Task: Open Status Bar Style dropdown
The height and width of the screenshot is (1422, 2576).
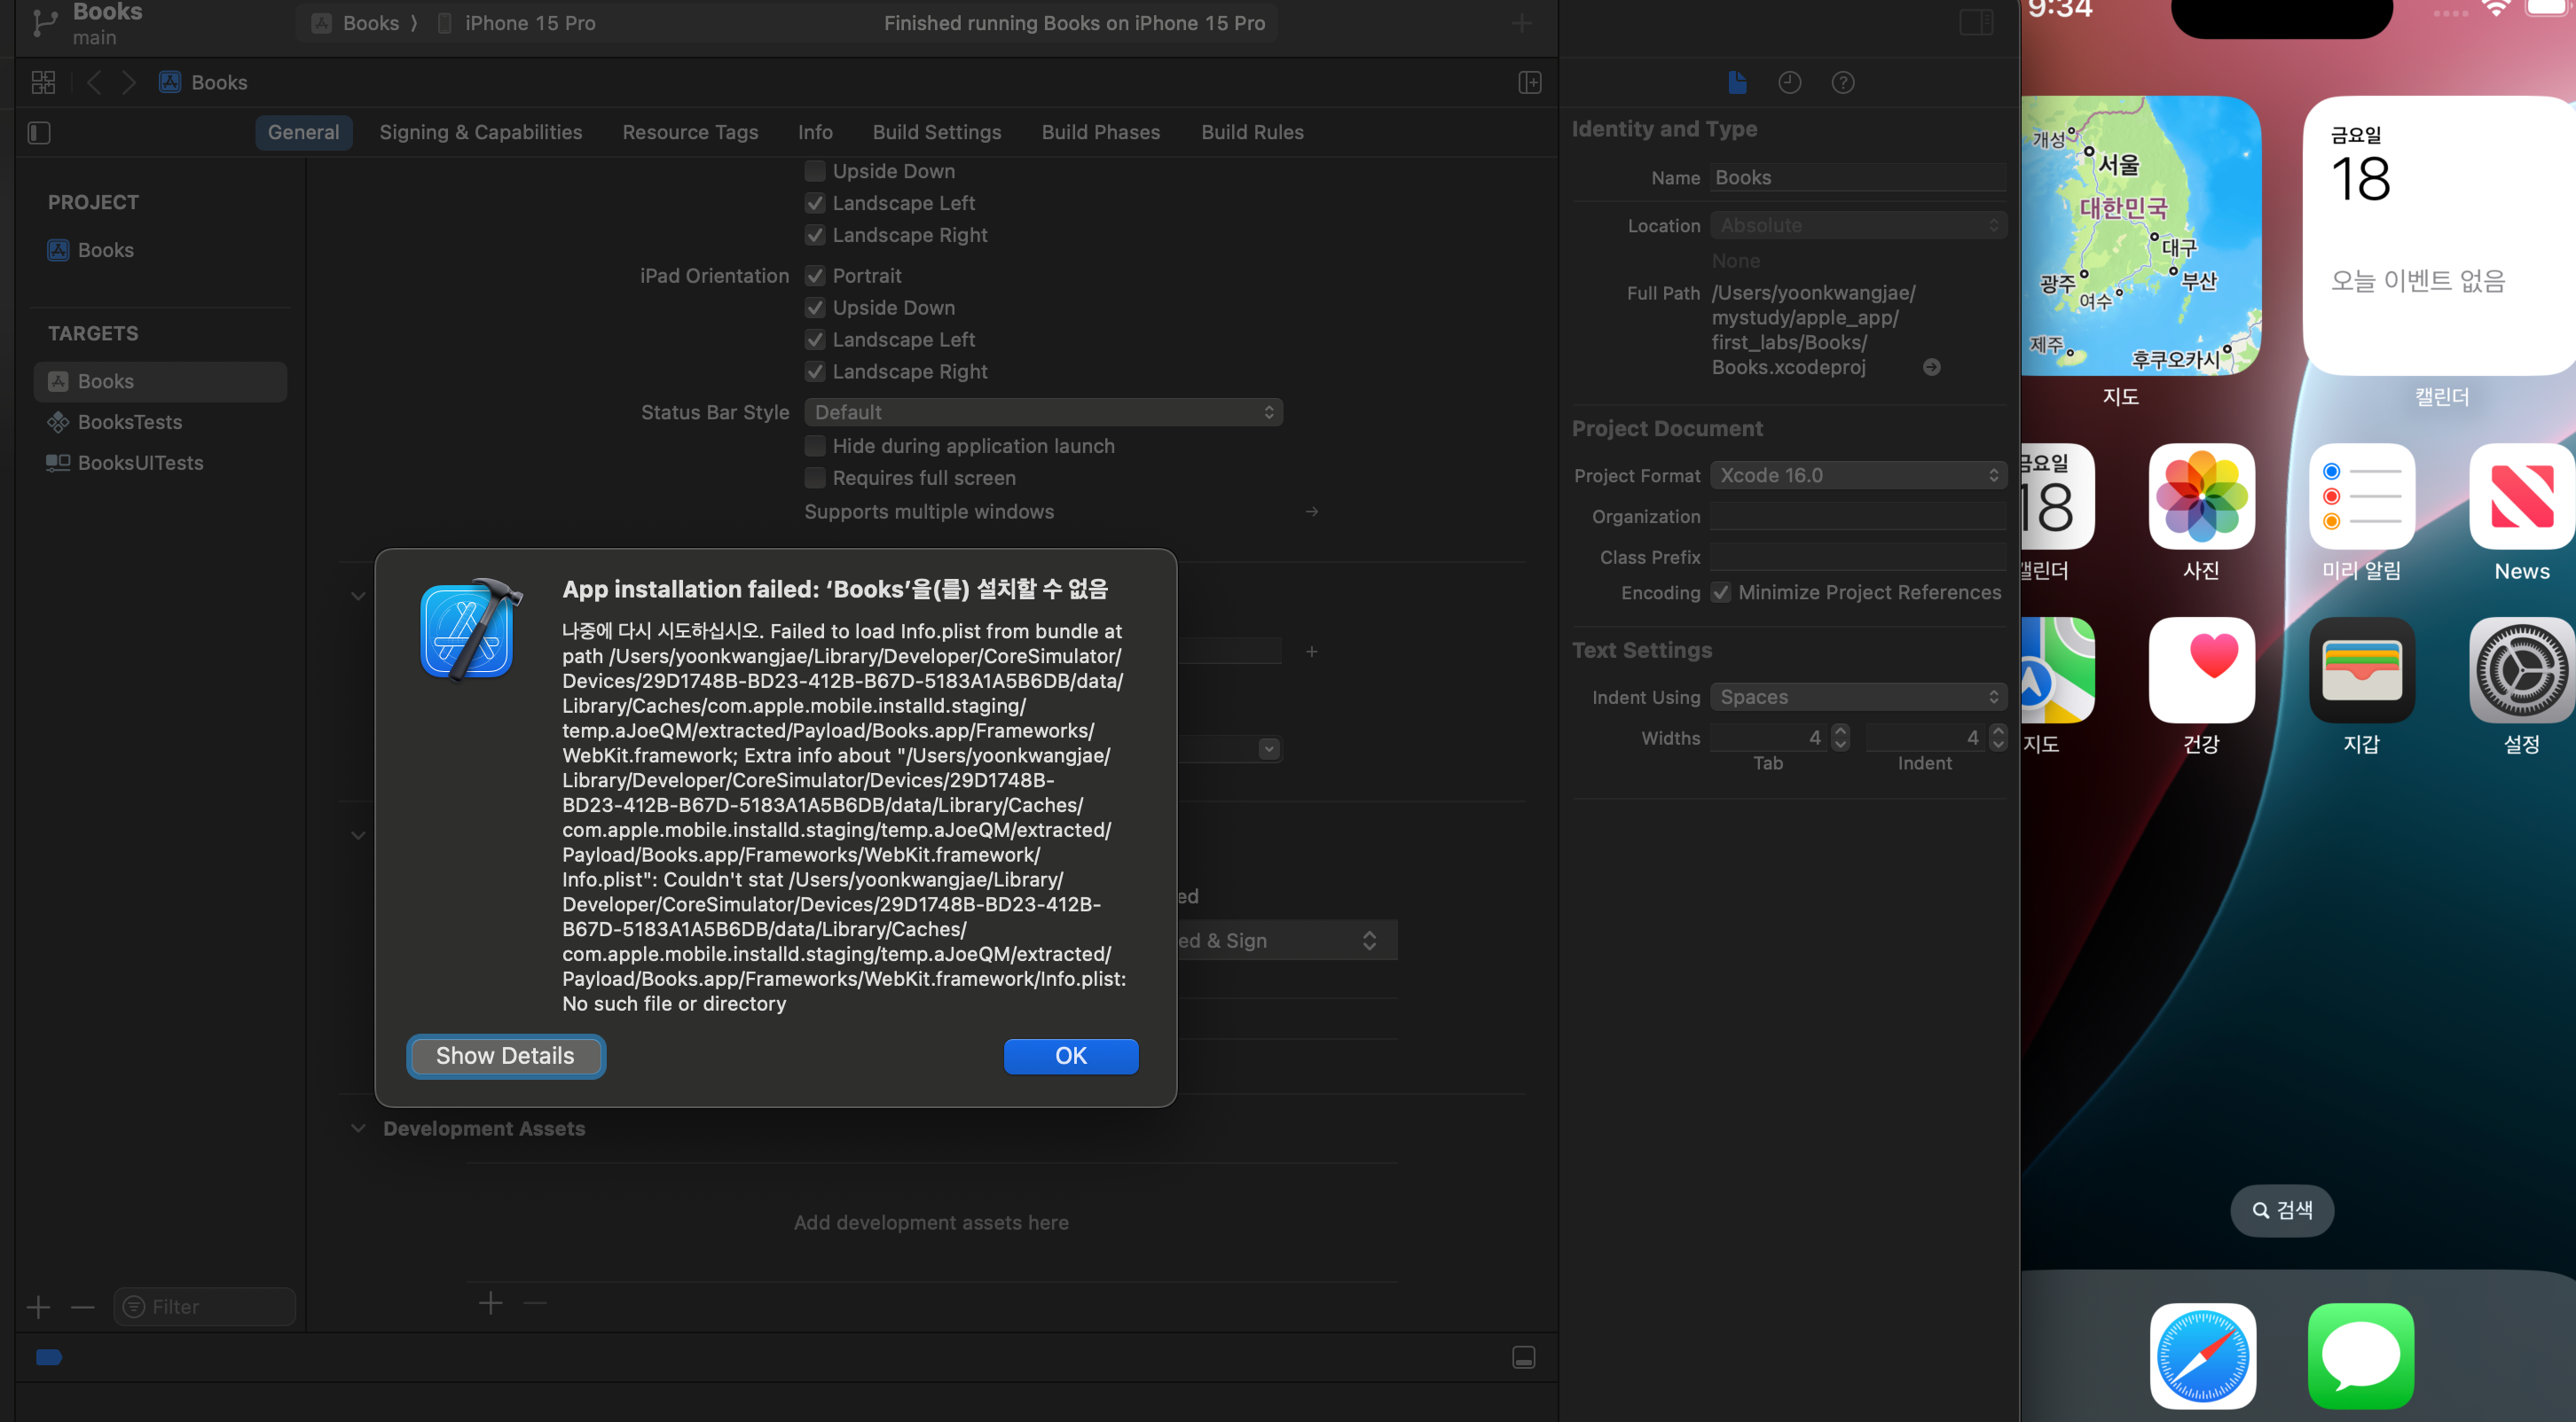Action: pos(1043,411)
